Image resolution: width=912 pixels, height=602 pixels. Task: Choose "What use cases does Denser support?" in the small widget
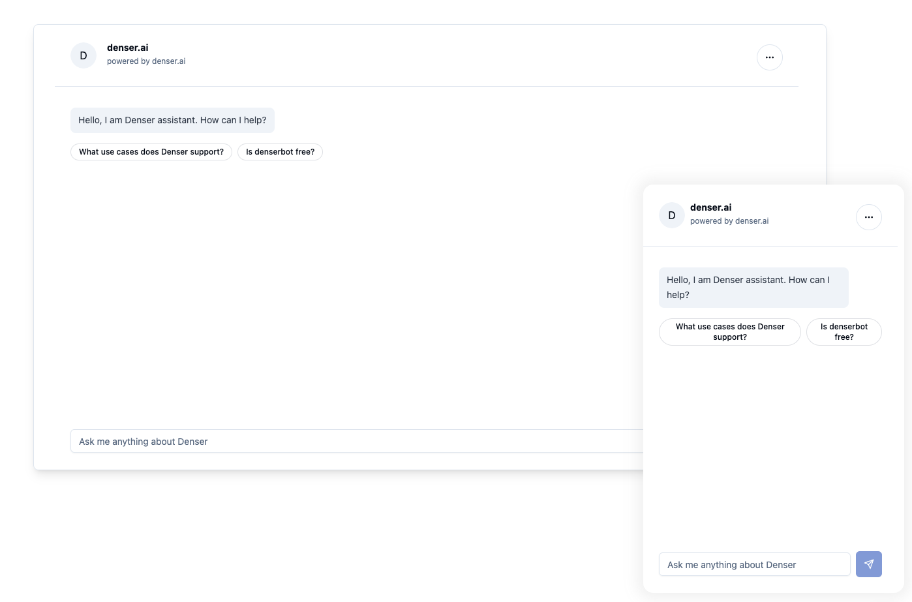(x=729, y=331)
